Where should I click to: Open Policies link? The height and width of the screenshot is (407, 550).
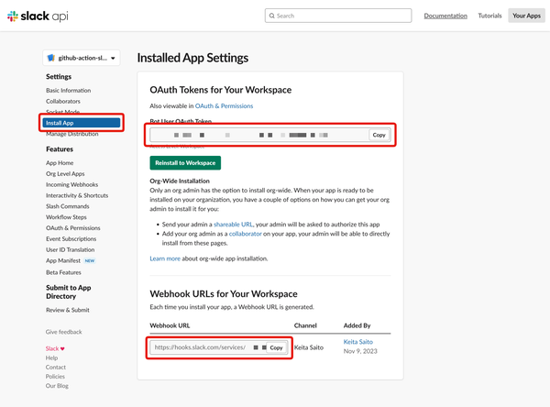coord(55,377)
